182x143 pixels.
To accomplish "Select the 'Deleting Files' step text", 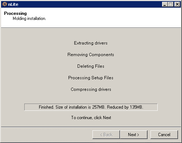I will (x=91, y=66).
